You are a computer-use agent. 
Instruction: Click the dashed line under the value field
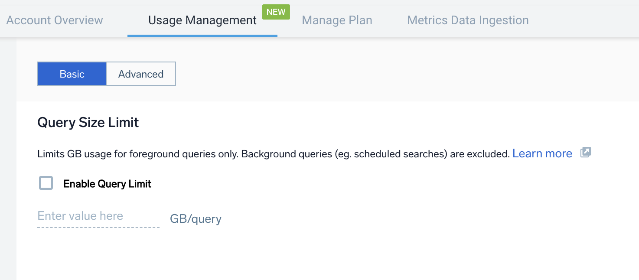(x=98, y=227)
